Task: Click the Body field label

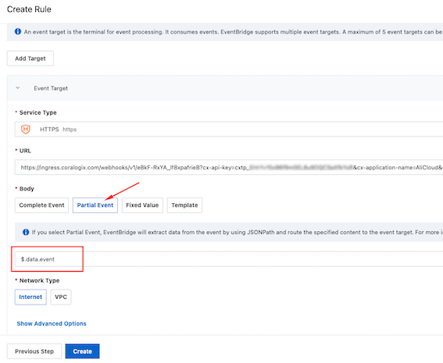Action: point(27,189)
